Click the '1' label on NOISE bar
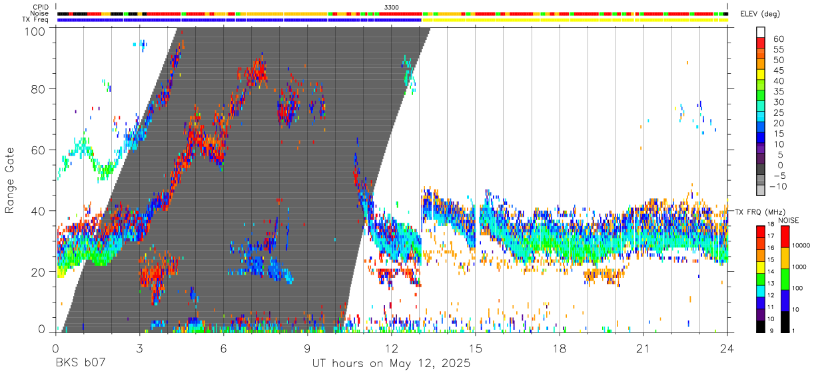818x377 pixels. tap(792, 331)
